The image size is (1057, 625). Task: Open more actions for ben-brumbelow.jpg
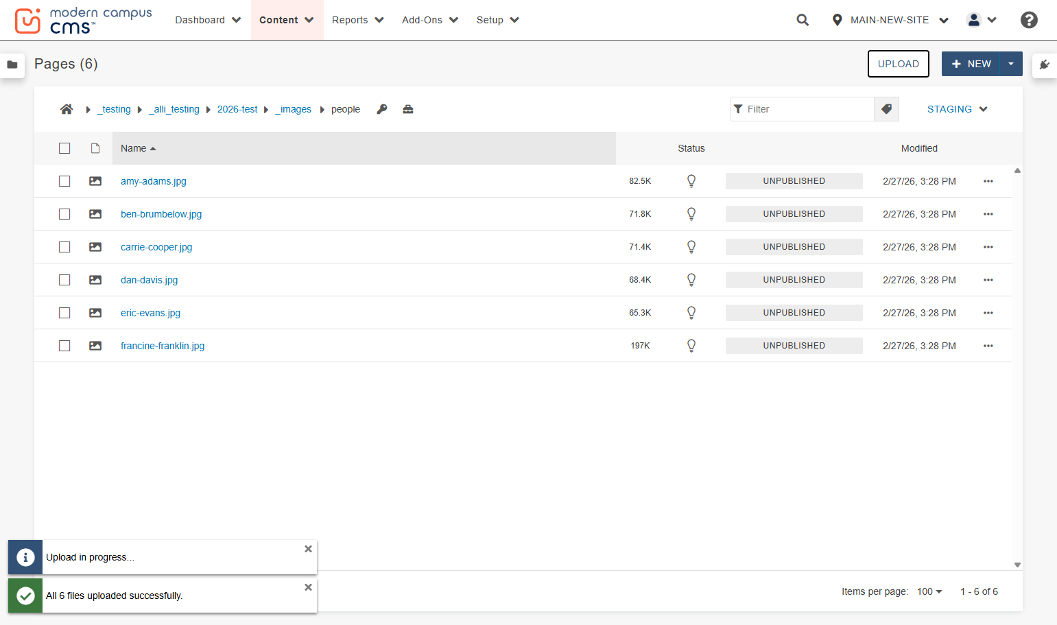(x=988, y=214)
